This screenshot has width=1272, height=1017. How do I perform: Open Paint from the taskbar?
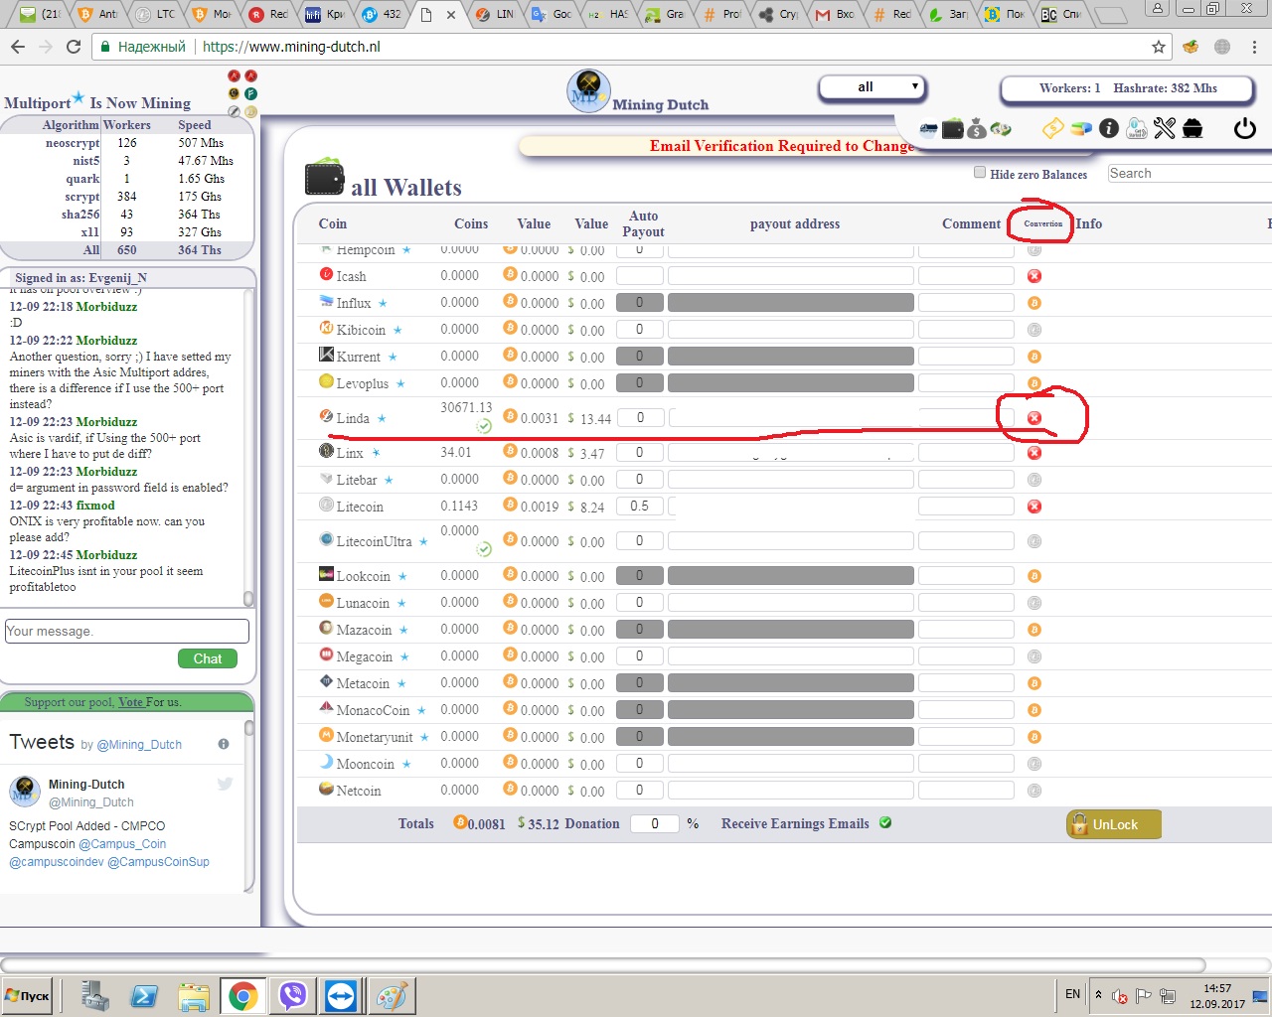click(391, 995)
